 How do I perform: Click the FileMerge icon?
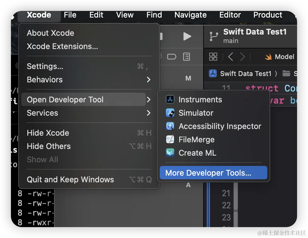click(170, 139)
